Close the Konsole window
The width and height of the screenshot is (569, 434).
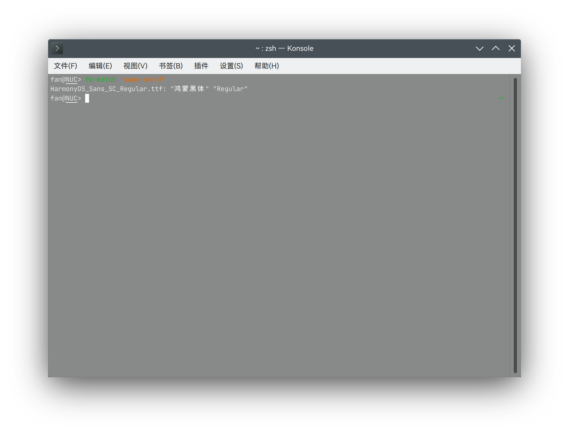coord(512,49)
